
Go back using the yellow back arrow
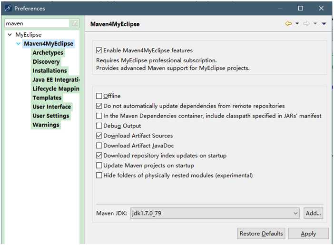[x=288, y=23]
